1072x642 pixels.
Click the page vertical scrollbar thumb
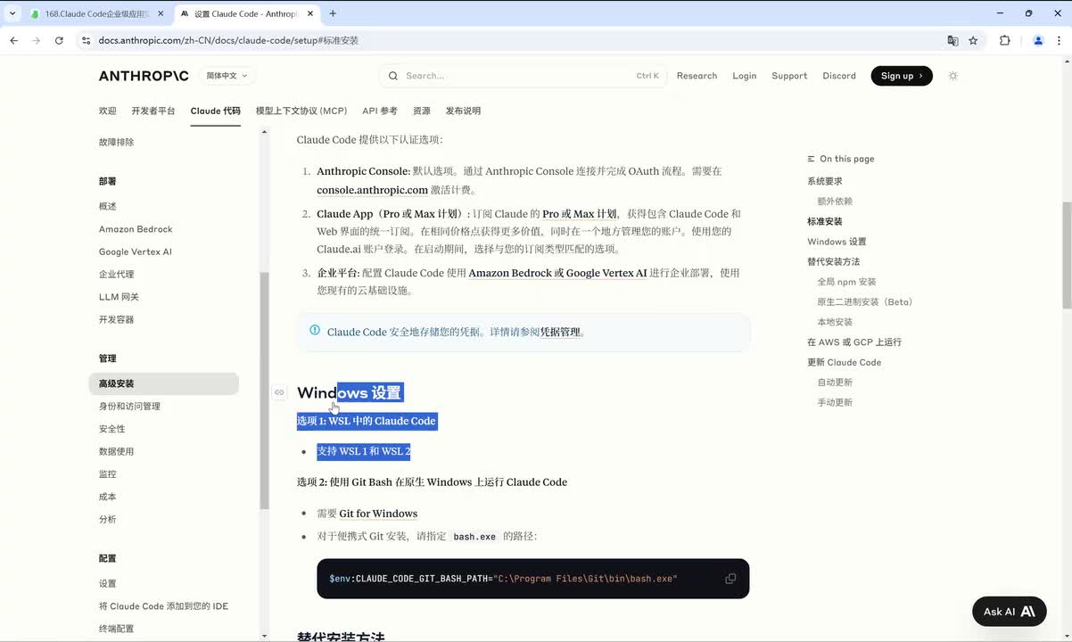click(x=1067, y=255)
